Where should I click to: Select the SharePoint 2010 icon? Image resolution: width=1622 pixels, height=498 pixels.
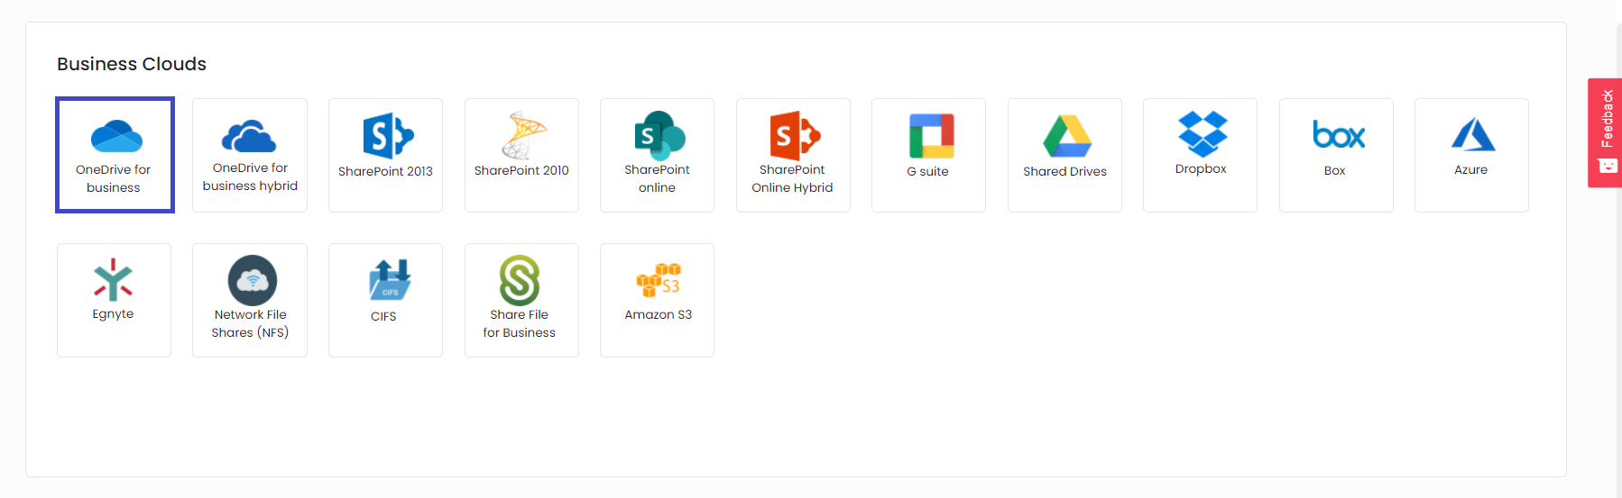(x=523, y=135)
